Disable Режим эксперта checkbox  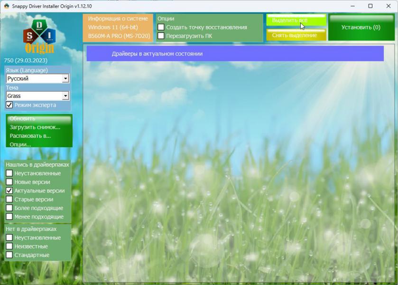[9, 105]
